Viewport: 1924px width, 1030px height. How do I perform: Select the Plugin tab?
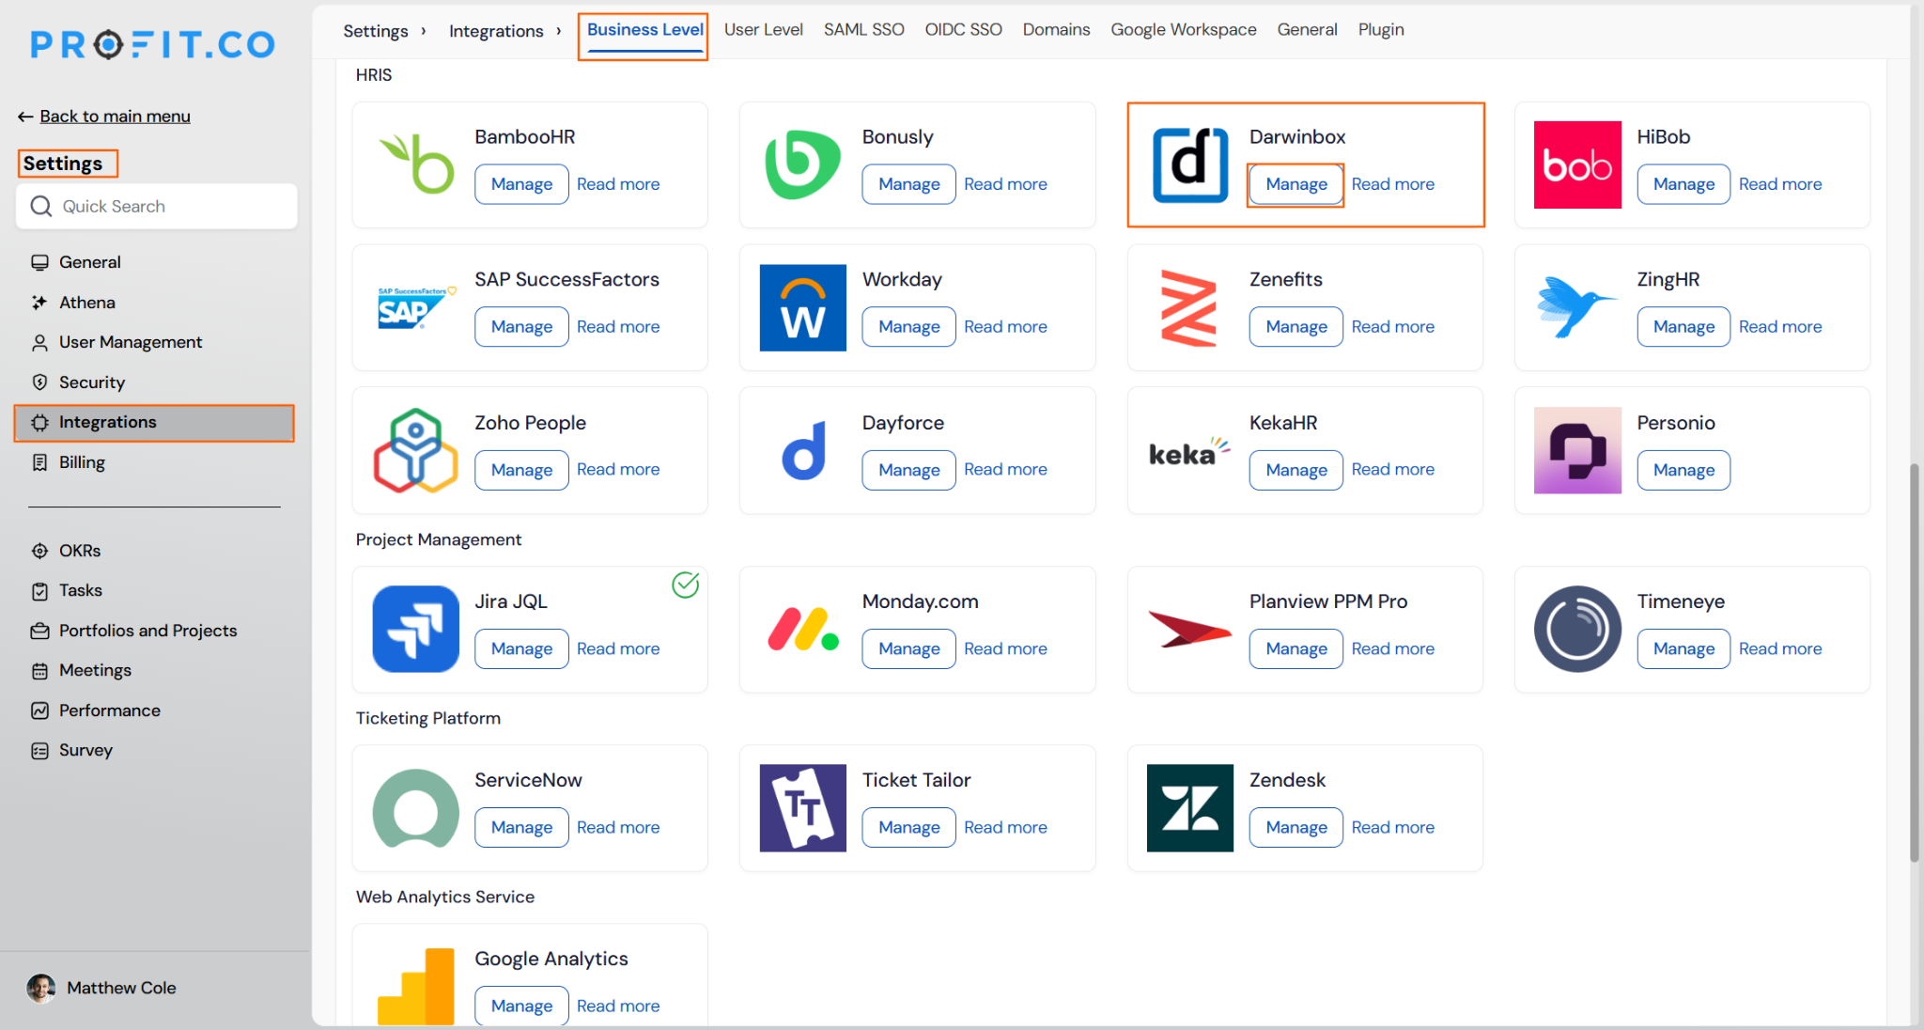(1380, 29)
